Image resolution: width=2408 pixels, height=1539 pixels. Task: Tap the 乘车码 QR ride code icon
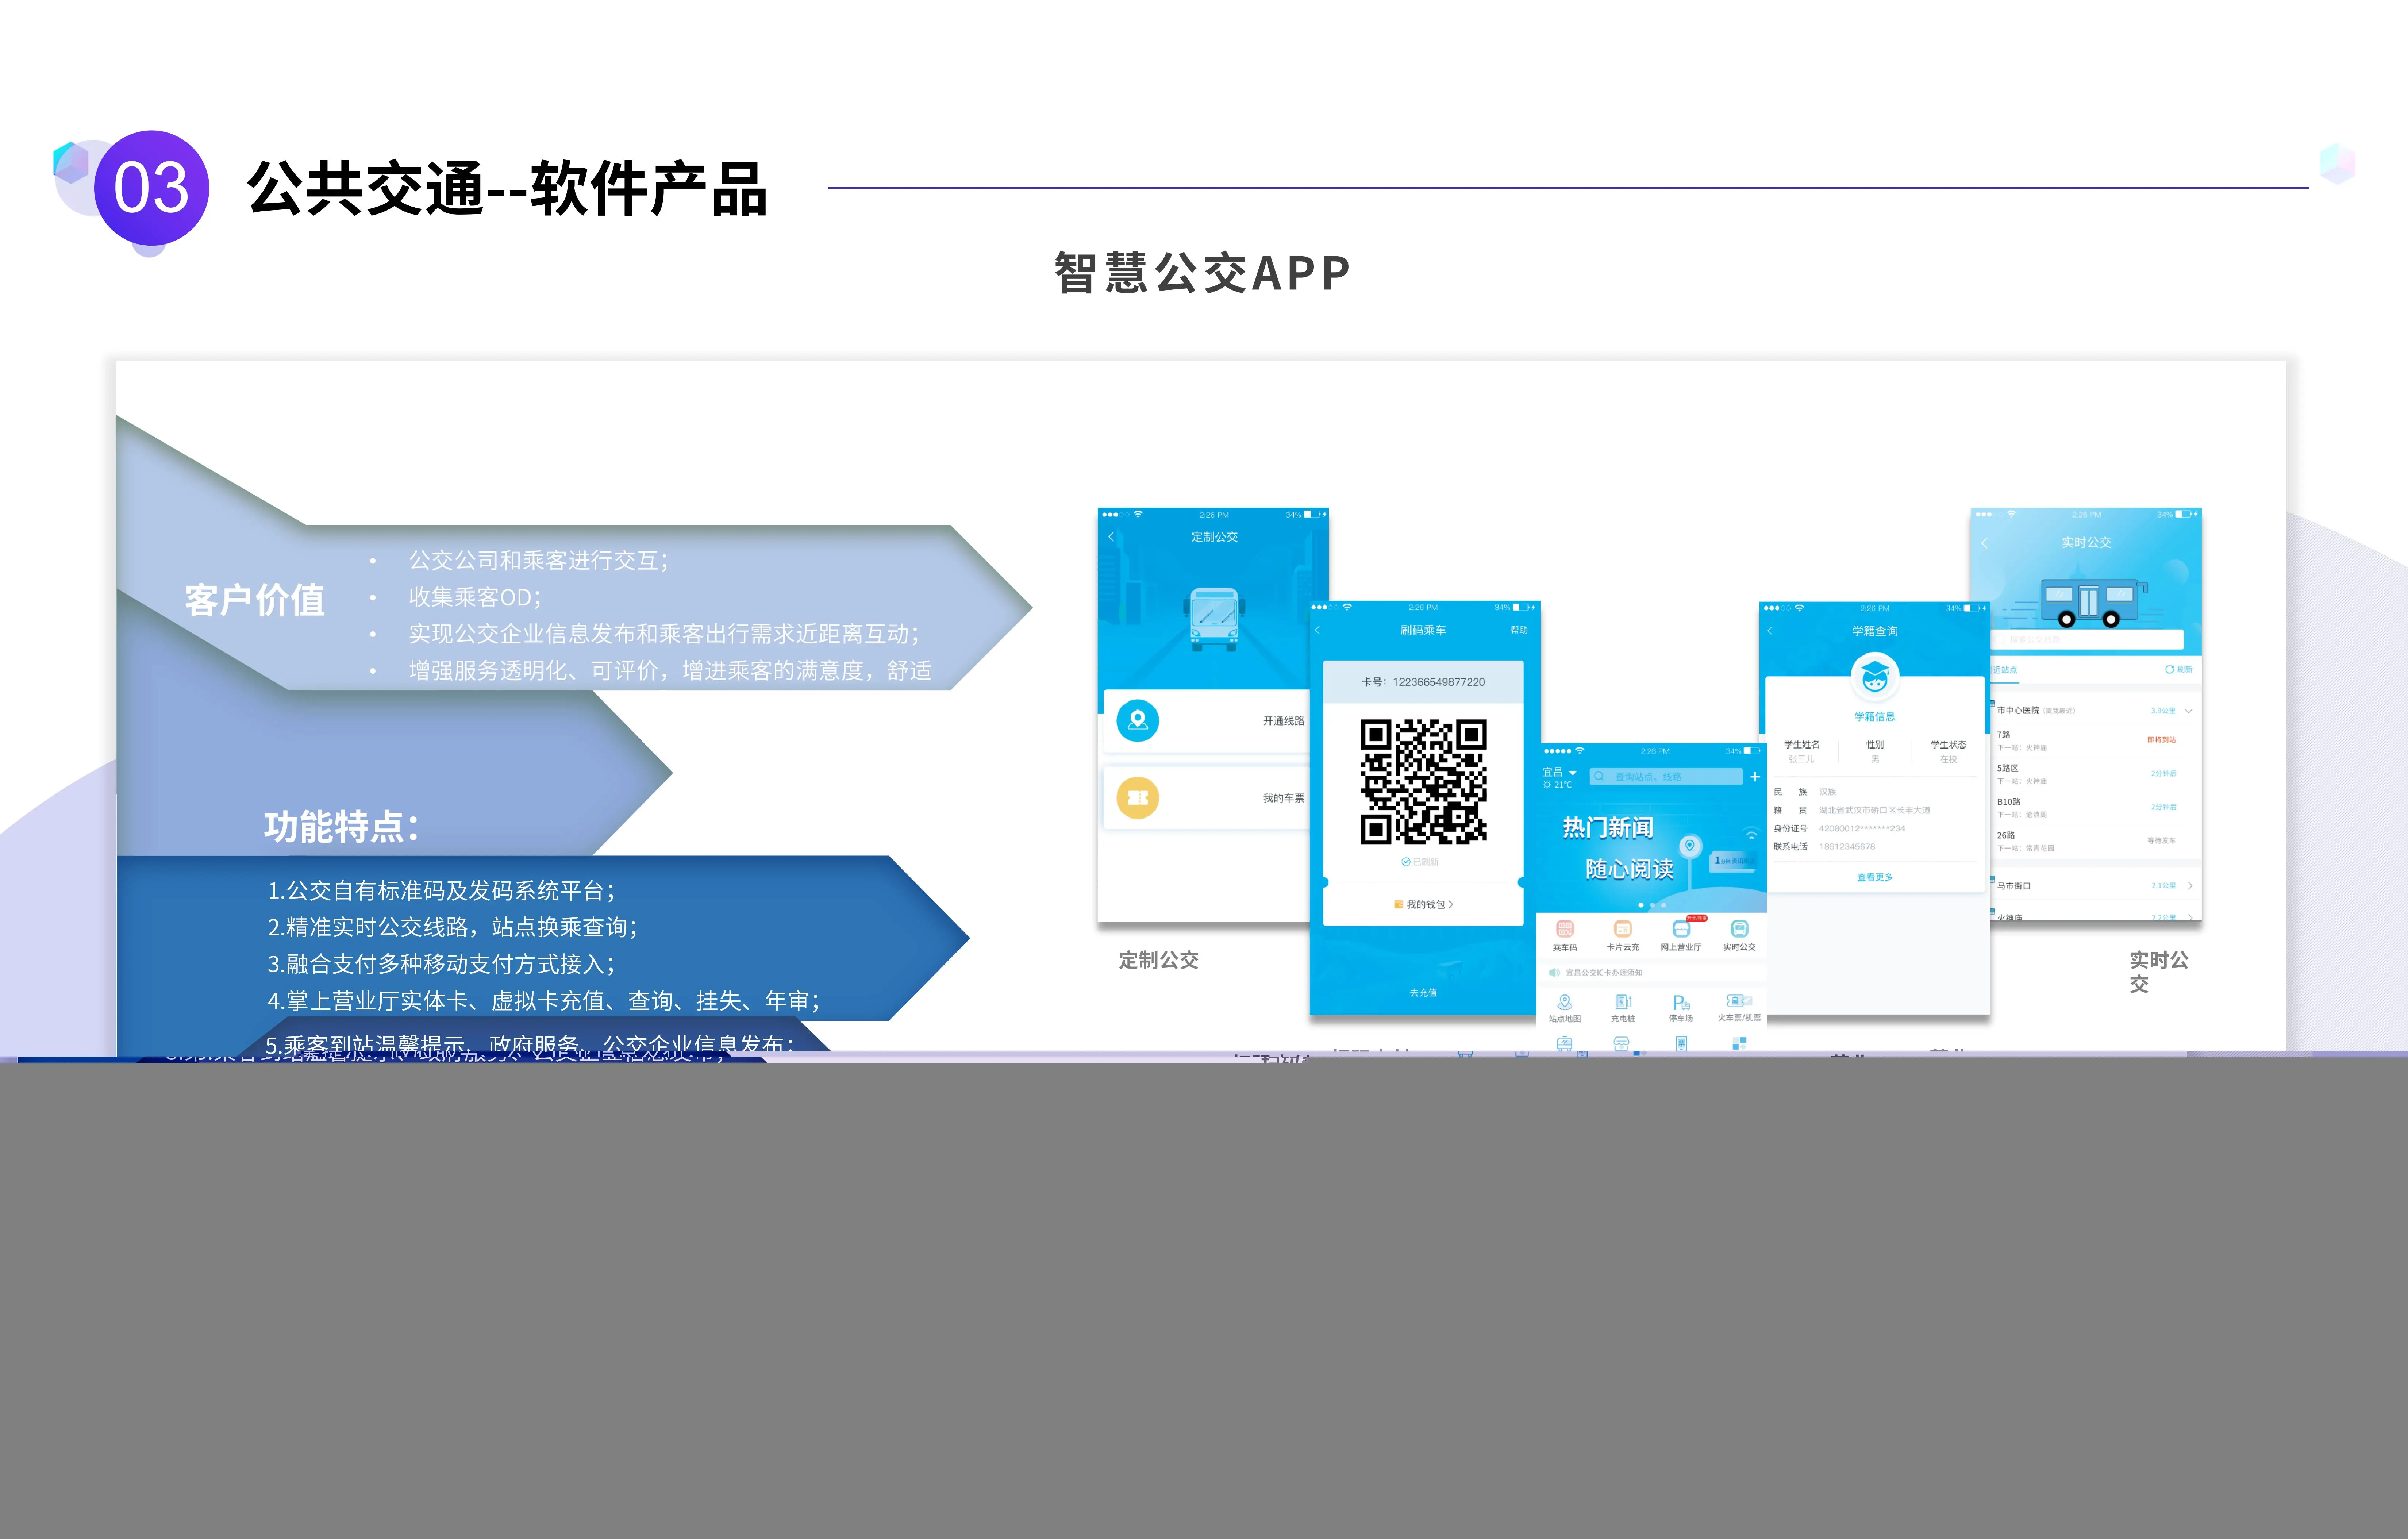pos(1565,929)
